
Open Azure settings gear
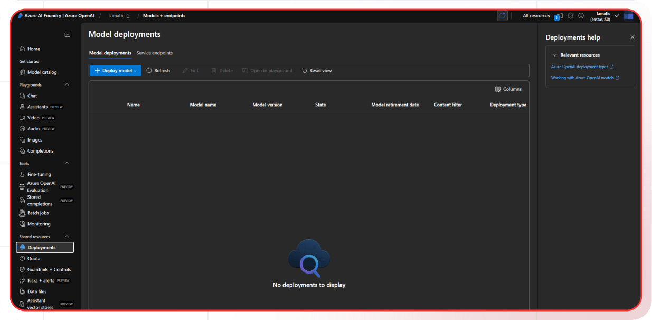click(570, 16)
